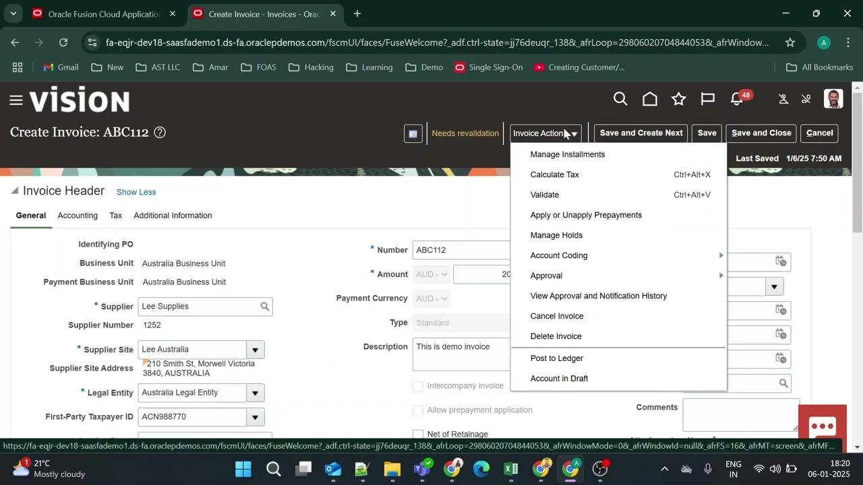Image resolution: width=863 pixels, height=485 pixels.
Task: Open Amount currency AUD dropdown
Action: tap(432, 275)
